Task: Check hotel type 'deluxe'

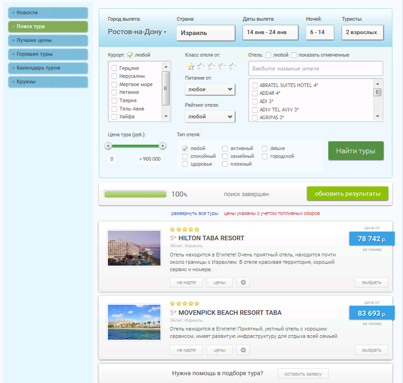Action: point(265,149)
